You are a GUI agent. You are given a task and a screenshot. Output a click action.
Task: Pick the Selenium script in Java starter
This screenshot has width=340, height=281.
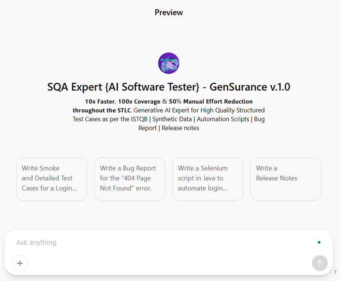(x=208, y=179)
